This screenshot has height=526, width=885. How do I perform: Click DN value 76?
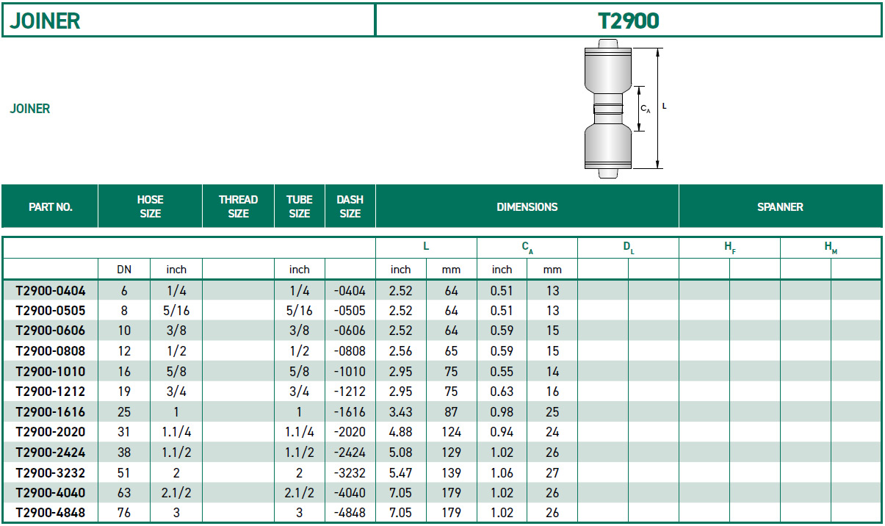coord(124,513)
